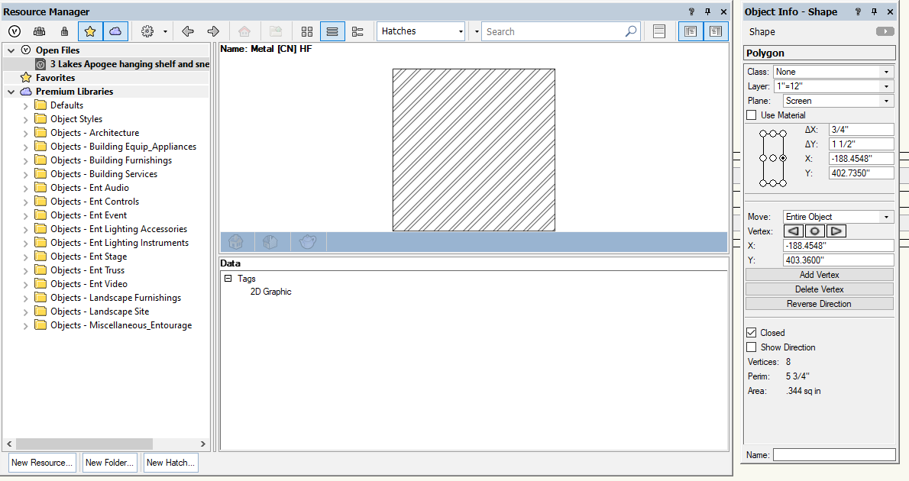Toggle the Favorites star filter icon
909x481 pixels.
pyautogui.click(x=90, y=31)
